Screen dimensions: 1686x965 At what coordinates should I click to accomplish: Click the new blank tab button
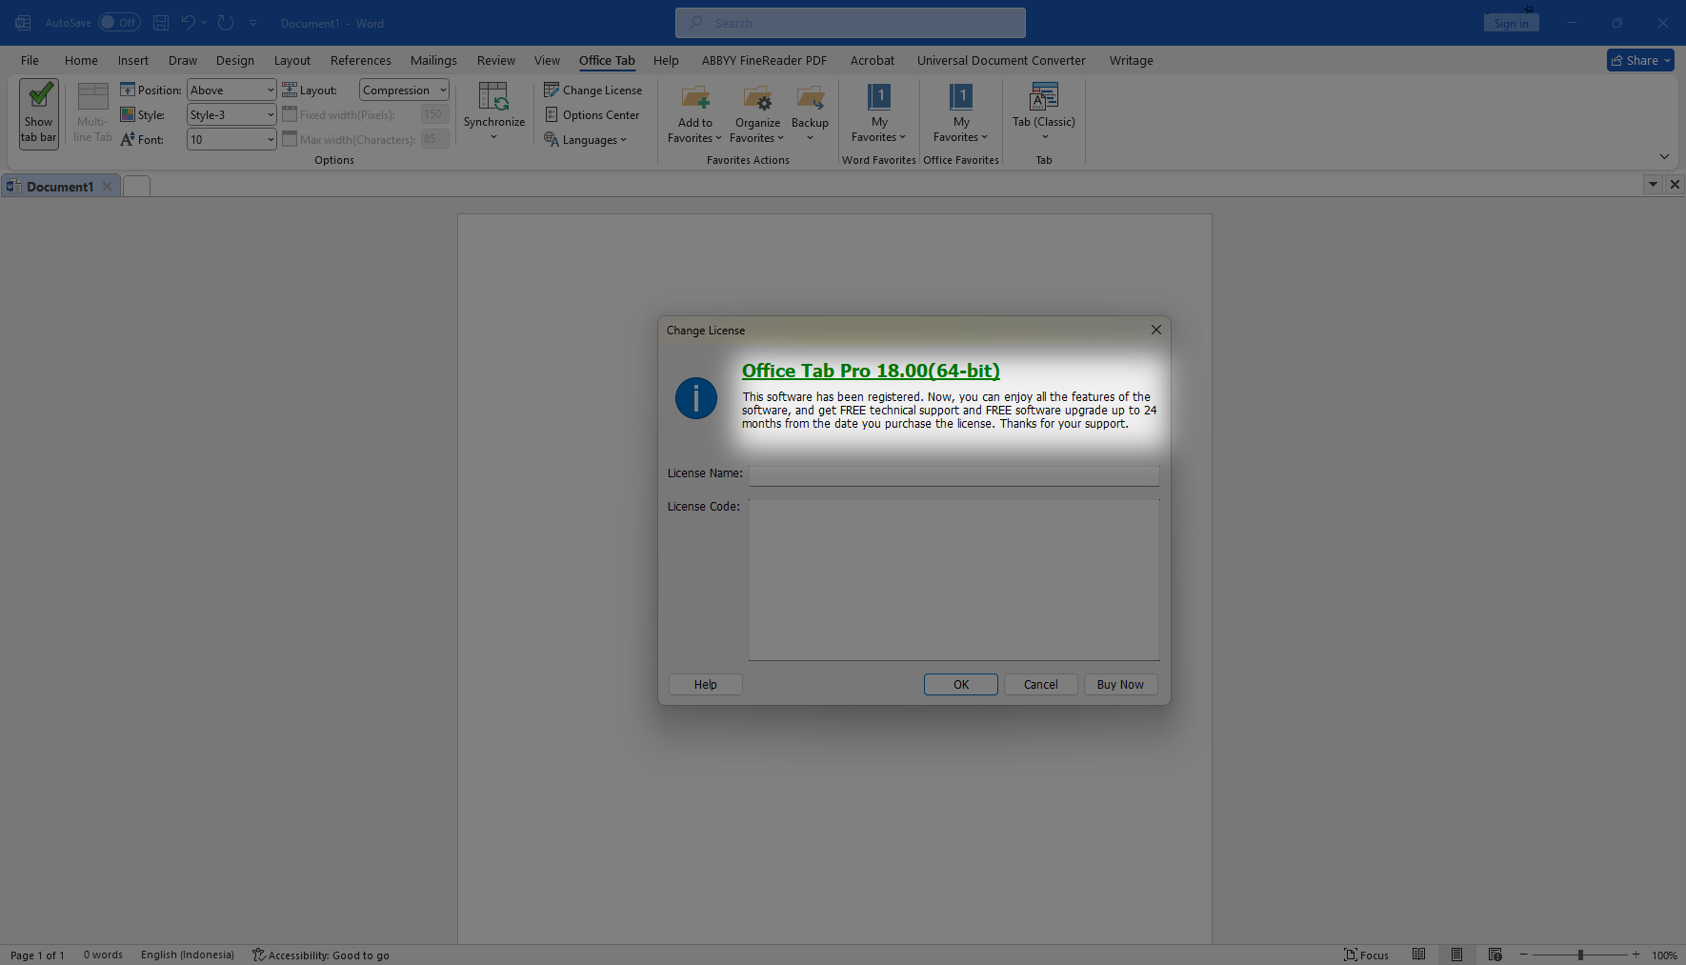(136, 186)
